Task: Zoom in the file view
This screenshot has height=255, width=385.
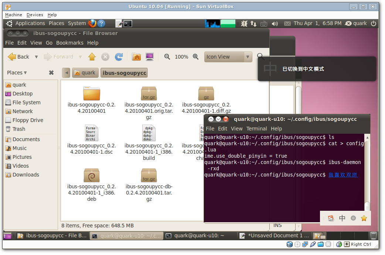Action: pyautogui.click(x=196, y=57)
